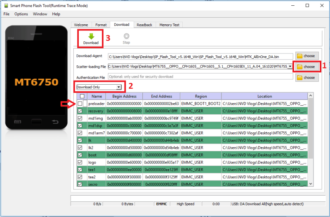Viewport: 330px width, 217px height.
Task: Close the Smart Phone Flash Tool window
Action: pyautogui.click(x=322, y=5)
